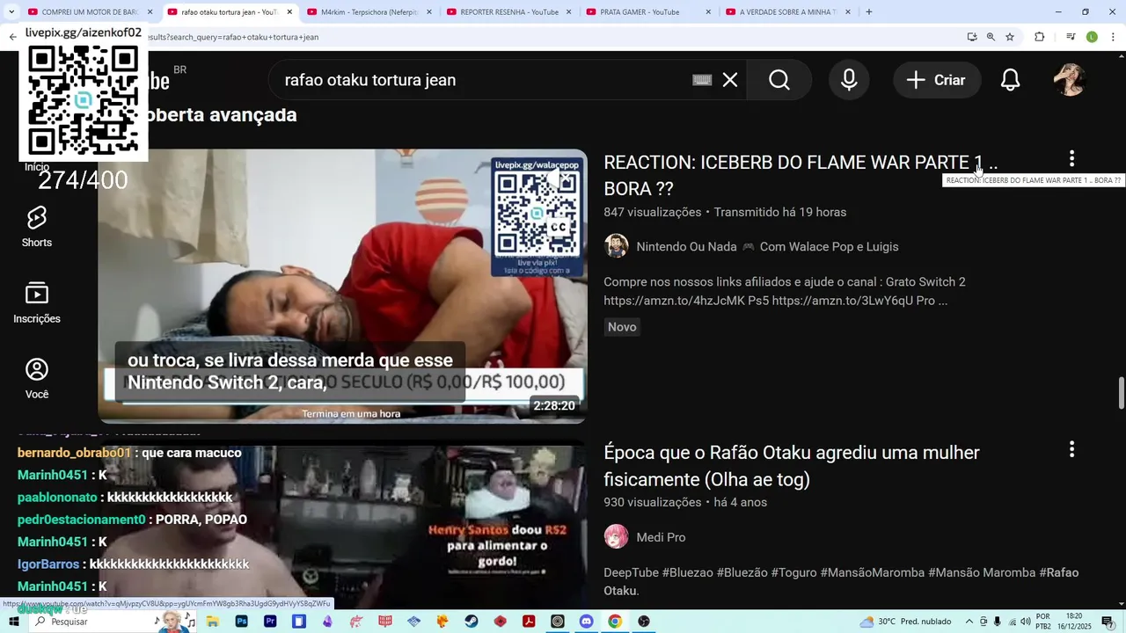
Task: Click the 2:28:20 duration label
Action: [x=554, y=405]
